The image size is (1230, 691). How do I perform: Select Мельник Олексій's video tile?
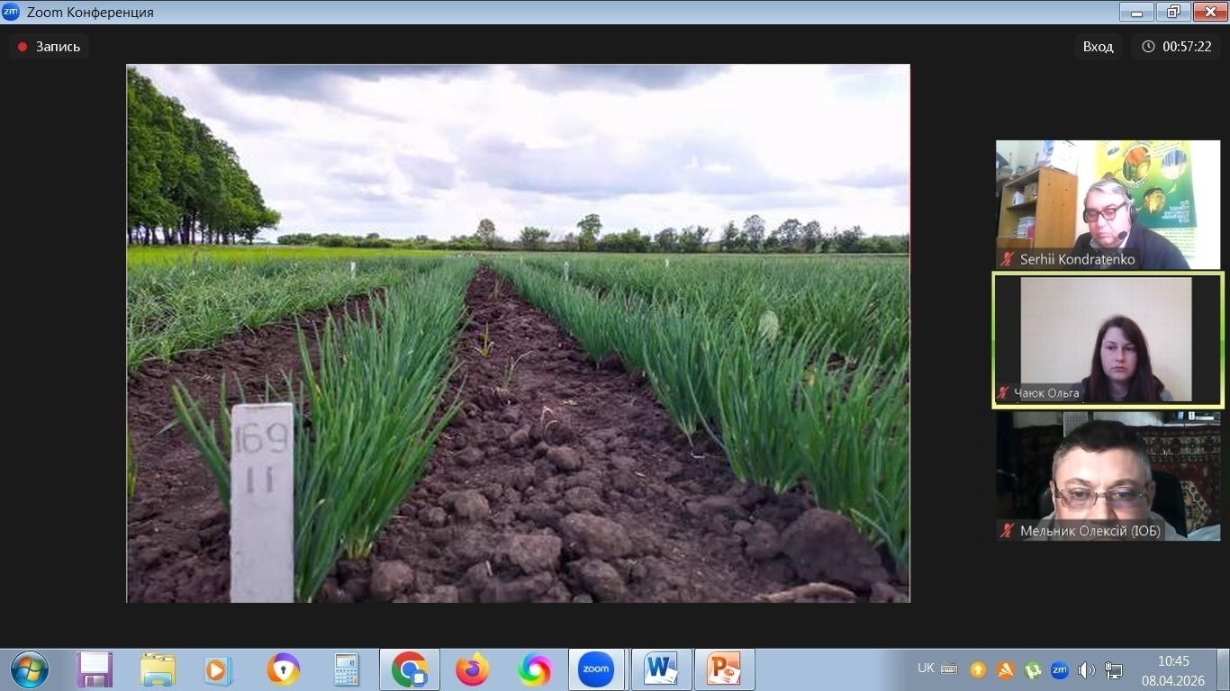click(1108, 477)
